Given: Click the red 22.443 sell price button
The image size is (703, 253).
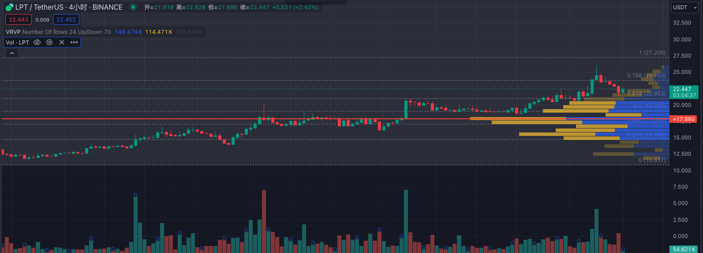Looking at the screenshot, I should [x=19, y=20].
